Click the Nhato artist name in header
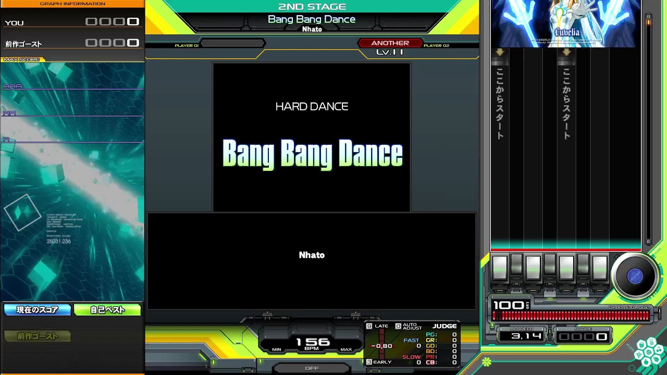Screen dimensions: 667x375 pyautogui.click(x=312, y=29)
